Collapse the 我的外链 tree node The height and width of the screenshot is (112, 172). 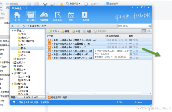click(12, 73)
